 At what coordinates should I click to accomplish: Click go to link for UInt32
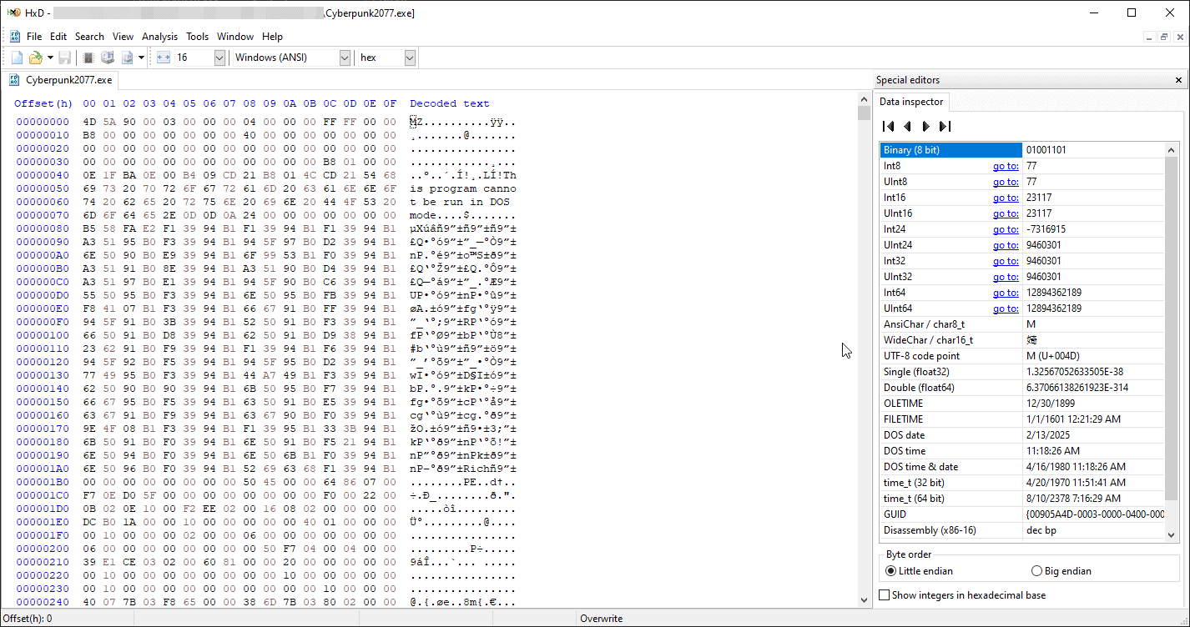pyautogui.click(x=1006, y=277)
